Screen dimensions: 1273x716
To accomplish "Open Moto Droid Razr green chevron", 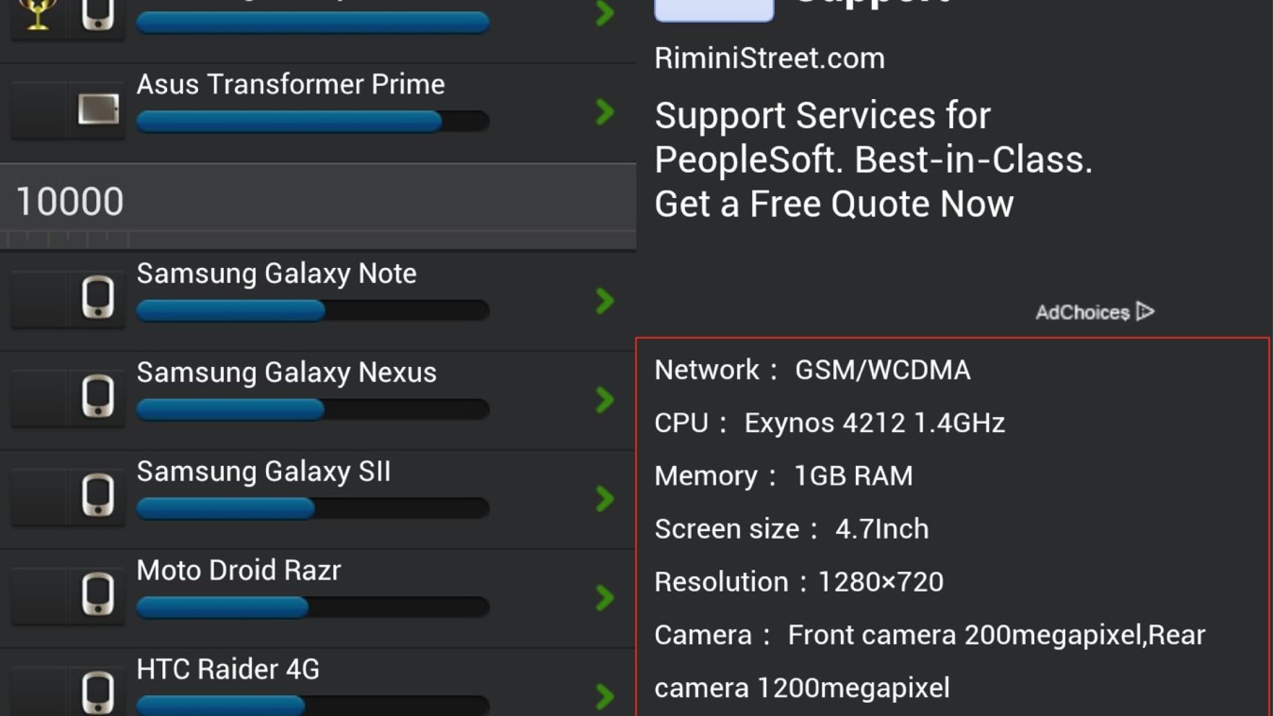I will click(605, 598).
